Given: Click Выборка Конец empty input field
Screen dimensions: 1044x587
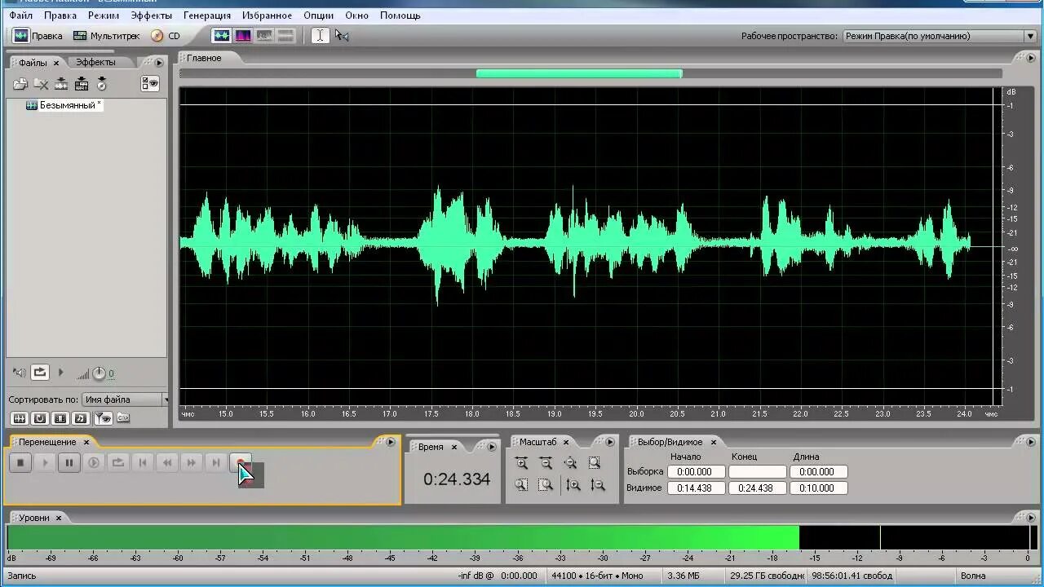Looking at the screenshot, I should pyautogui.click(x=758, y=471).
